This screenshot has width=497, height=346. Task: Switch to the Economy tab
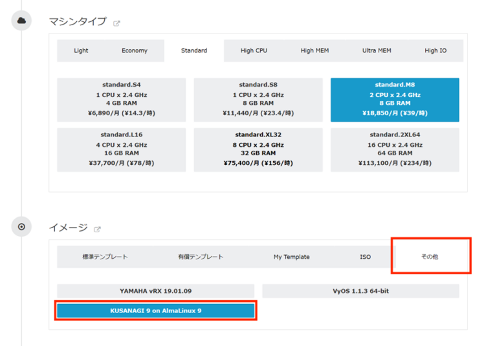pyautogui.click(x=134, y=50)
